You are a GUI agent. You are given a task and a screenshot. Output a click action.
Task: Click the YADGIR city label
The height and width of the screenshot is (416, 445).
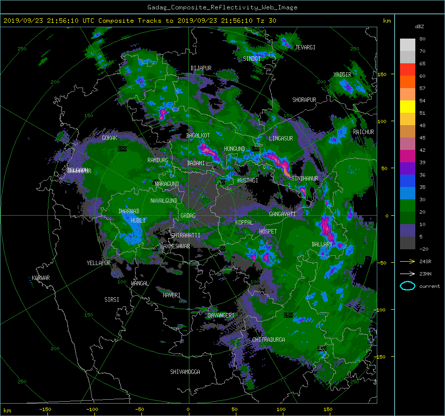tap(342, 74)
